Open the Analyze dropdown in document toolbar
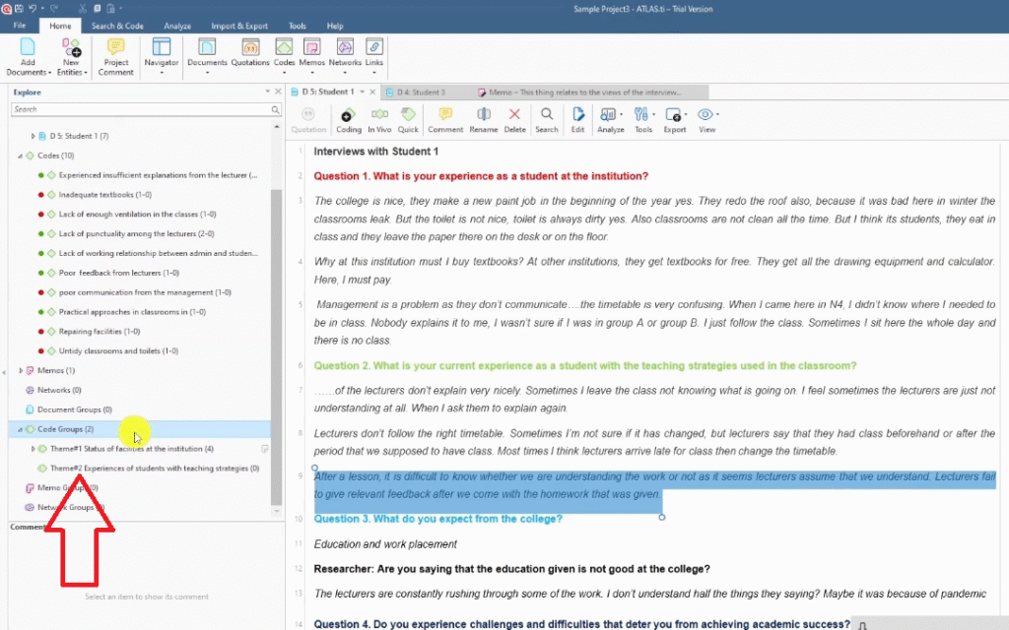1009x630 pixels. [611, 119]
